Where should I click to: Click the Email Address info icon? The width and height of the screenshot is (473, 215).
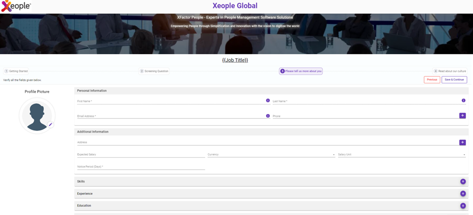[x=268, y=116]
